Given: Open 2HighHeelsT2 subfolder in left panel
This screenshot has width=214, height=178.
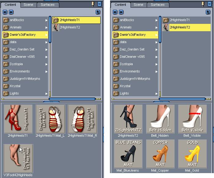Looking at the screenshot, I should point(76,28).
